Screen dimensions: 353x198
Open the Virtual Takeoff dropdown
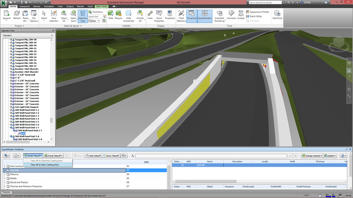53,156
